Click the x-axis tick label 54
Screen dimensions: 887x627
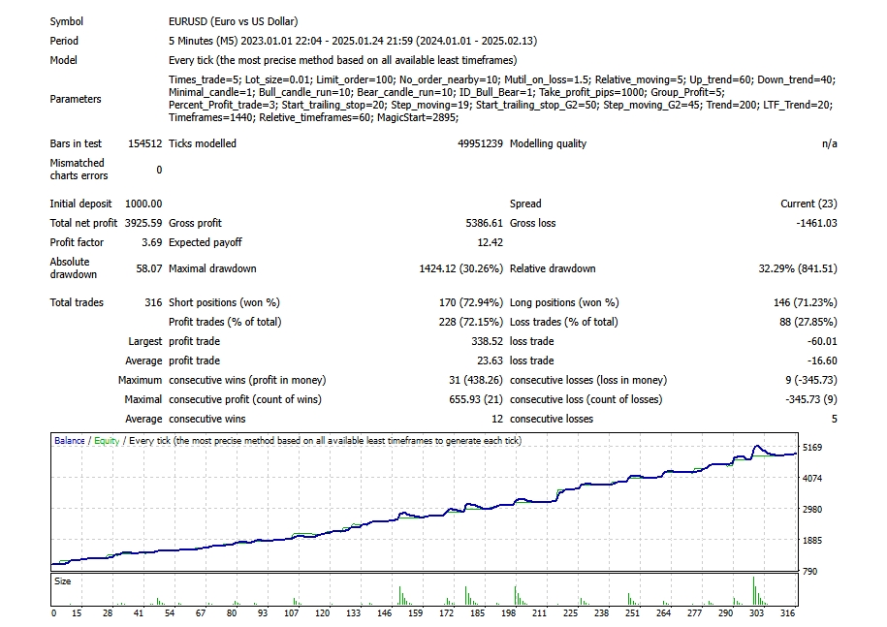[x=169, y=612]
